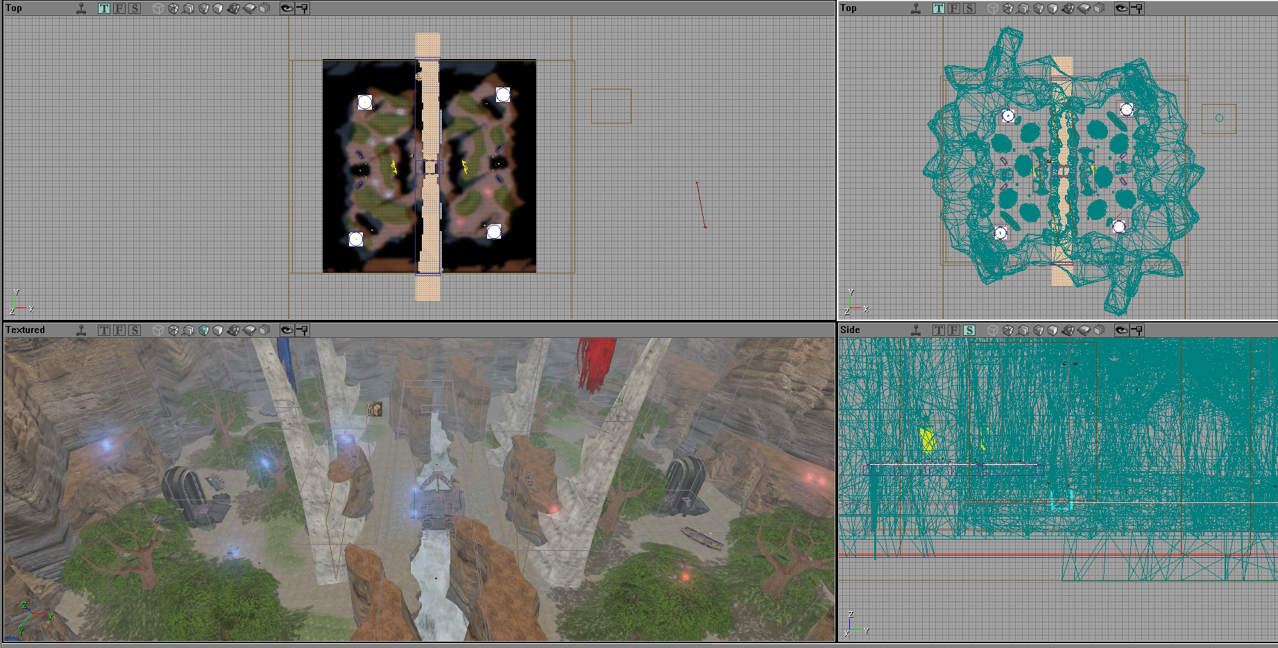
Task: Toggle eye icon in texture-mapped Top viewport
Action: (x=287, y=8)
